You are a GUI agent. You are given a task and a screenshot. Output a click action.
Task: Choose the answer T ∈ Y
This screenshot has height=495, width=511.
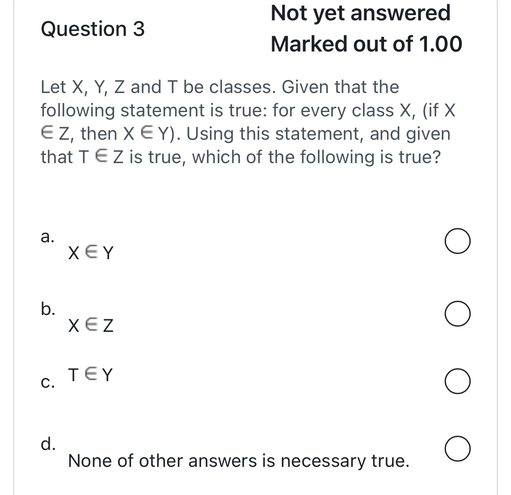[x=89, y=375]
